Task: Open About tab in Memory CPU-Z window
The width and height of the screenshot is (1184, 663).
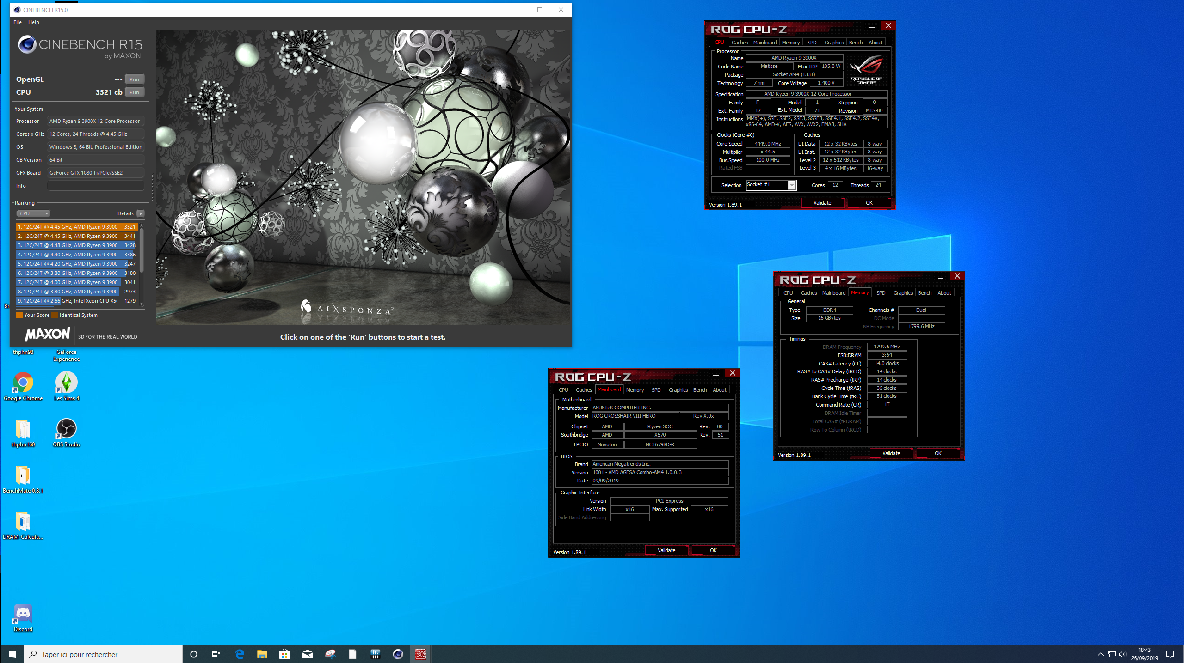Action: tap(944, 293)
